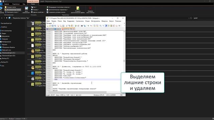This screenshot has height=120, width=214.
Task: Expand the 'Размер' filter dropdown
Action: [x=35, y=10]
